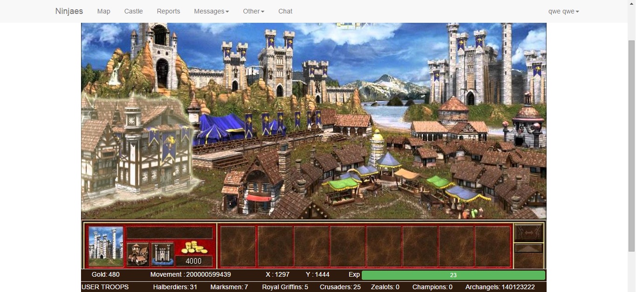This screenshot has width=636, height=292.
Task: Click the Marksmen: 7 troop count
Action: tap(229, 287)
